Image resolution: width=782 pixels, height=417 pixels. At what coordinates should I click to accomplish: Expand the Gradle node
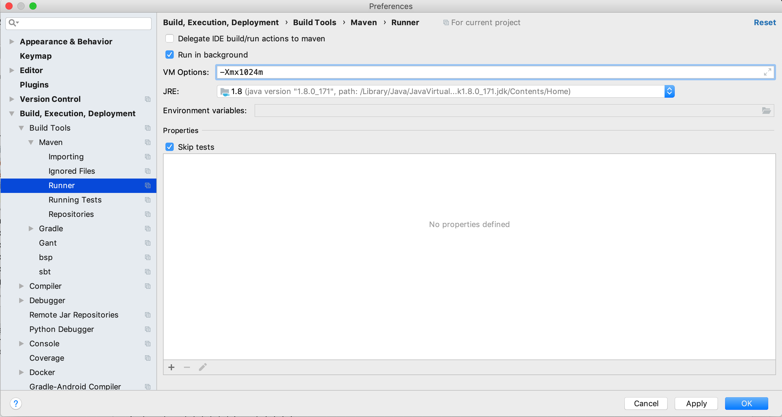(x=31, y=229)
